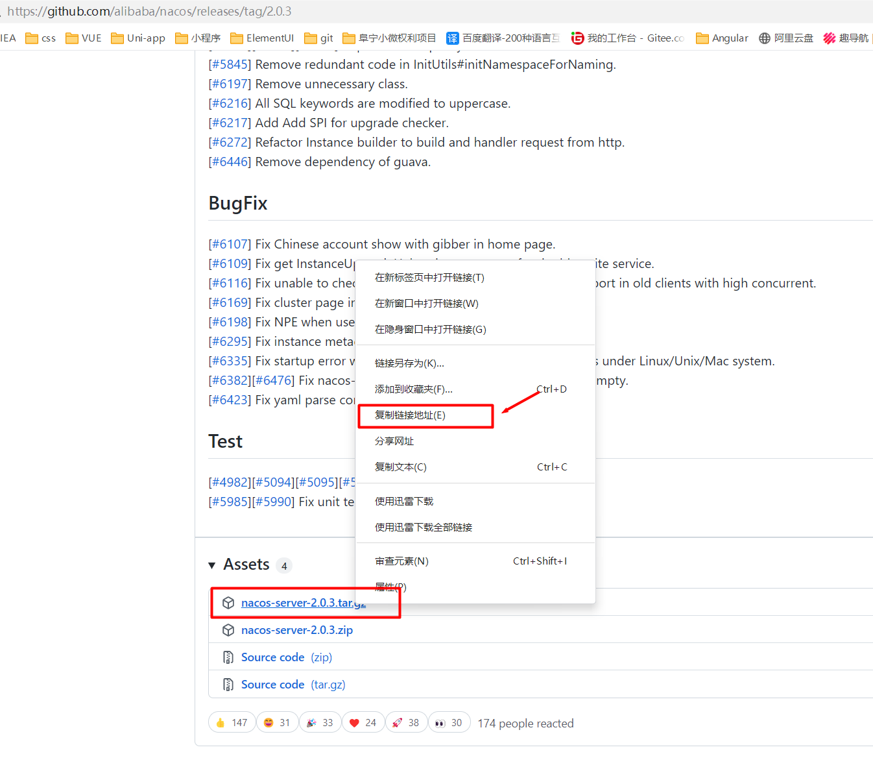Image resolution: width=873 pixels, height=767 pixels.
Task: Click the file icon beside Source code (zip)
Action: [x=228, y=657]
